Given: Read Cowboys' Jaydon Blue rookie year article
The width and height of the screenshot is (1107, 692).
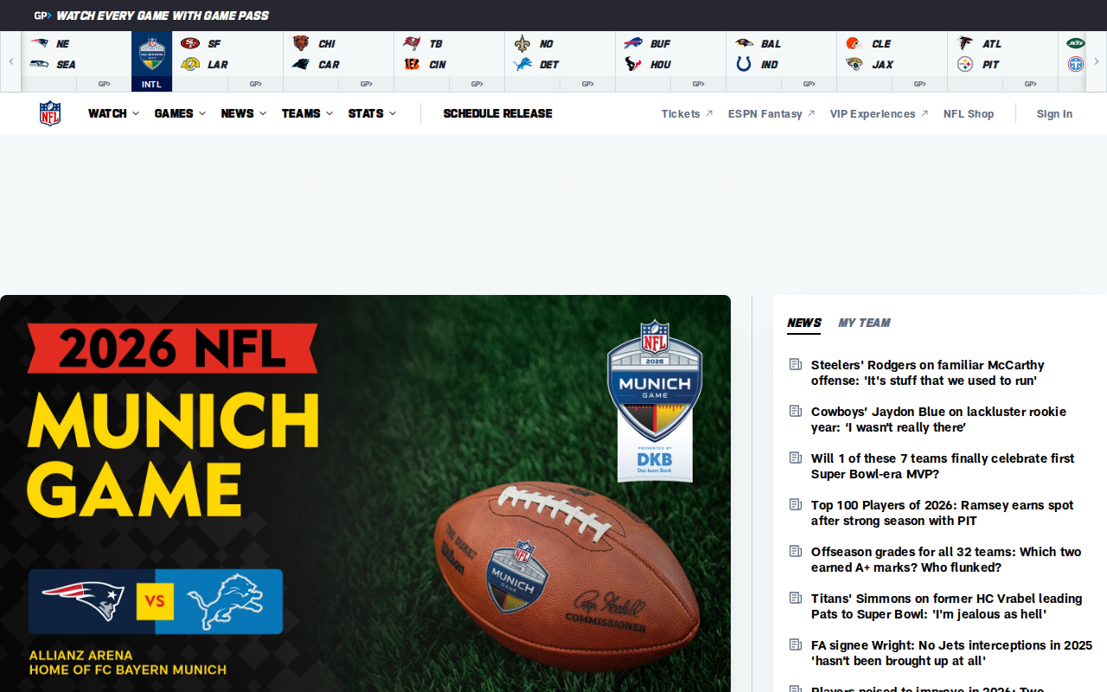Looking at the screenshot, I should 938,420.
